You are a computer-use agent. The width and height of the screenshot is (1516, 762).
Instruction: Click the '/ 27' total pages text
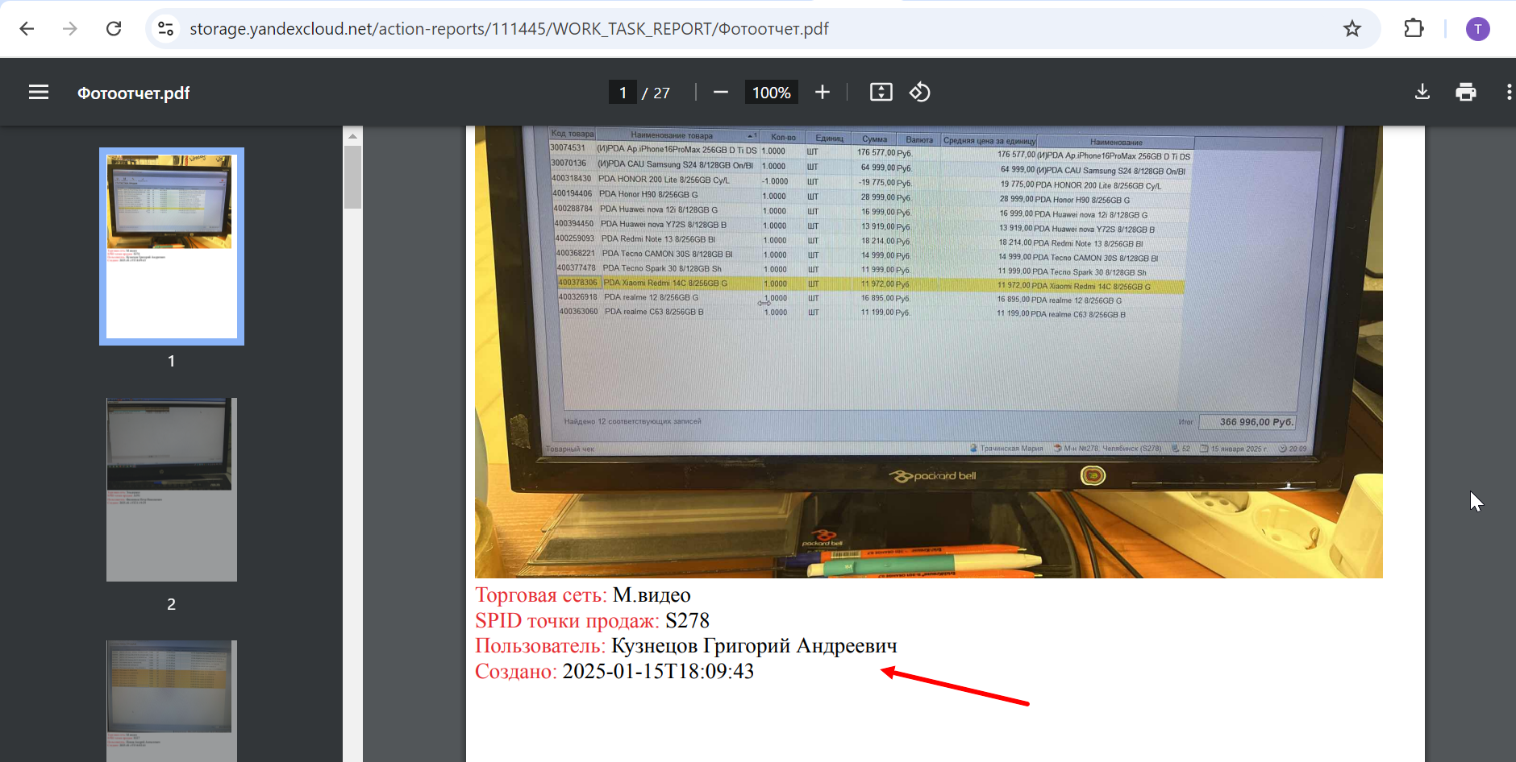(656, 93)
